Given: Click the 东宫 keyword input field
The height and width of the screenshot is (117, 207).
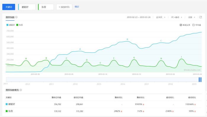Looking at the screenshot, I should 46,7.
